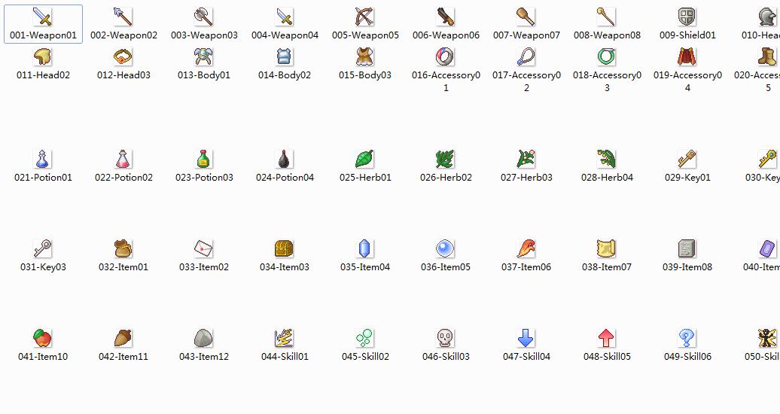Screen dimensions: 780x414
Task: Click the 028-Herb04 herb icon
Action: (x=607, y=160)
